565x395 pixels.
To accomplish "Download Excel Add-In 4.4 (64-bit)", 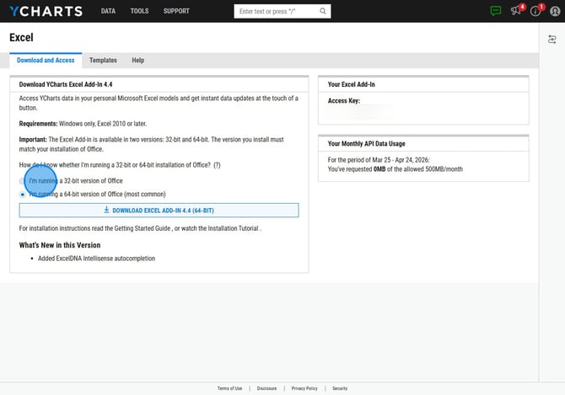I will (159, 211).
